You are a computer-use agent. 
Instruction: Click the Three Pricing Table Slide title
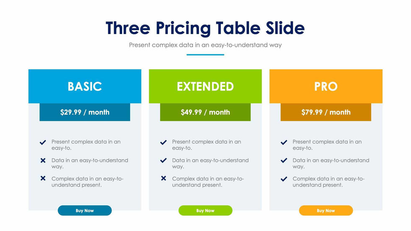[205, 28]
